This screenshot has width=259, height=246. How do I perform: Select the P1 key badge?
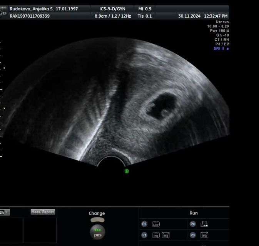144,235
